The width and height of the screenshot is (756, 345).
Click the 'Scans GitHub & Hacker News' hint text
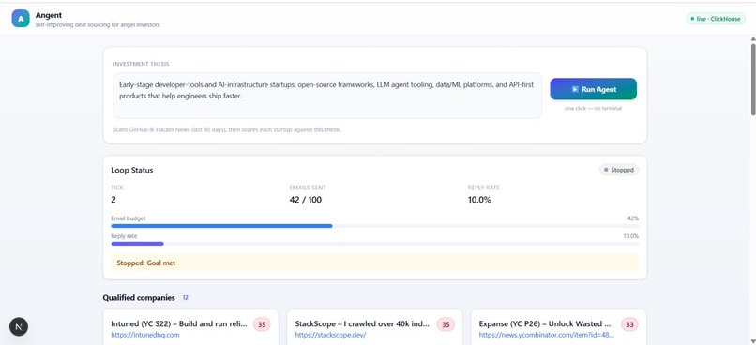(227, 129)
